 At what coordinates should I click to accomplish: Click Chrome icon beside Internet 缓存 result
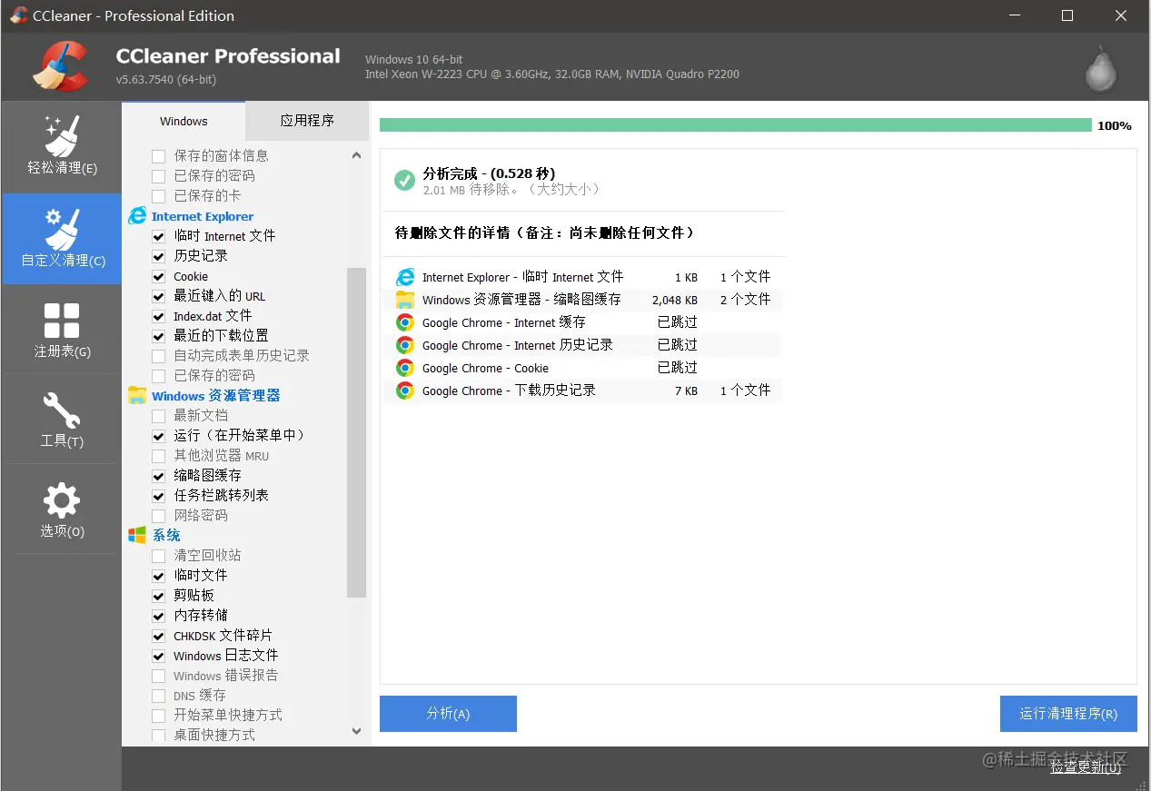click(x=405, y=322)
